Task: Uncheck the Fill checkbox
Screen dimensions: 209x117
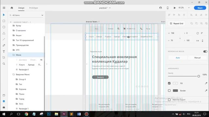Action: click(x=169, y=83)
